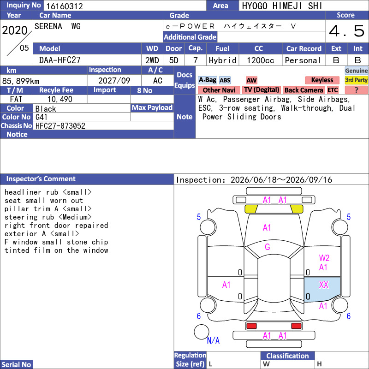Click the Notice header bar
This screenshot has height=369, width=369.
point(87,134)
